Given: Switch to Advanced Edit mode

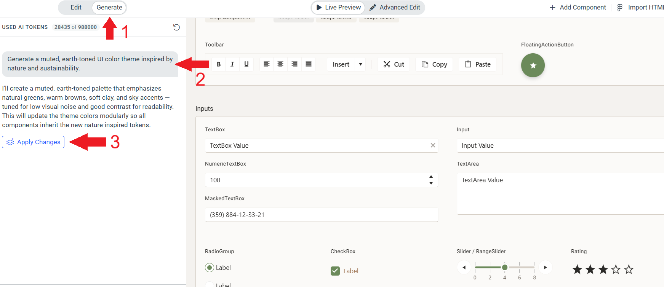Looking at the screenshot, I should pyautogui.click(x=395, y=7).
